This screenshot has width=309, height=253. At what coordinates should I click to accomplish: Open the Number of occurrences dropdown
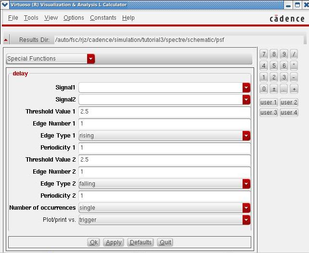(165, 208)
